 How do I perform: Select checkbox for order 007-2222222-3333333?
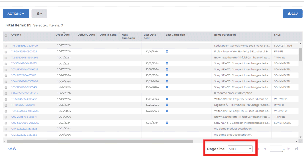[x=6, y=94]
